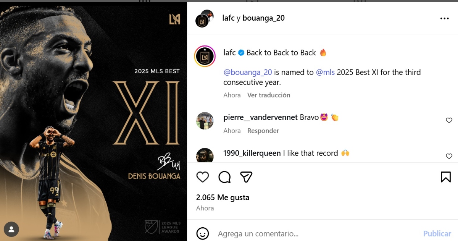Image resolution: width=458 pixels, height=241 pixels.
Task: Submit comment with Publicar button
Action: (437, 233)
